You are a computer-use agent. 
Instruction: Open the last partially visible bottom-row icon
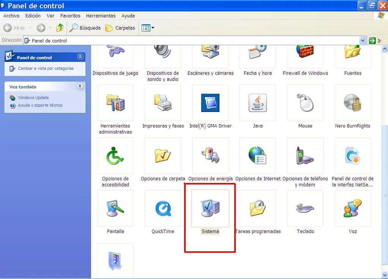(115, 261)
